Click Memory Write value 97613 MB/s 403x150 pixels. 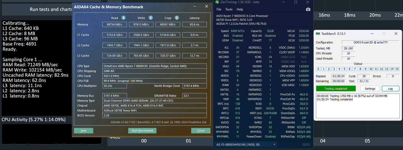[141, 24]
